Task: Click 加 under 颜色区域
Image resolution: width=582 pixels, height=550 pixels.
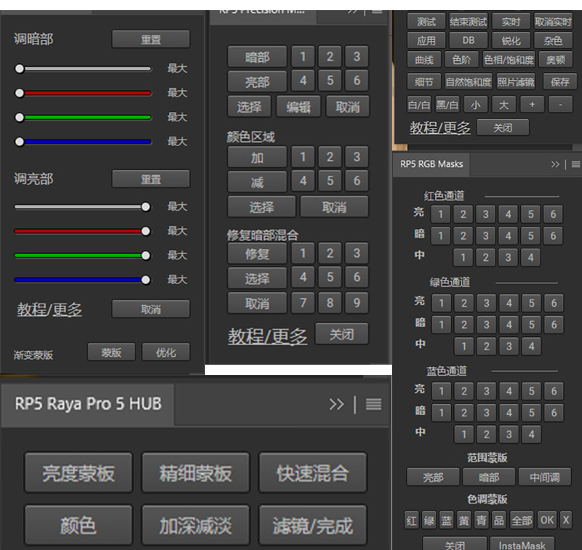Action: (257, 158)
